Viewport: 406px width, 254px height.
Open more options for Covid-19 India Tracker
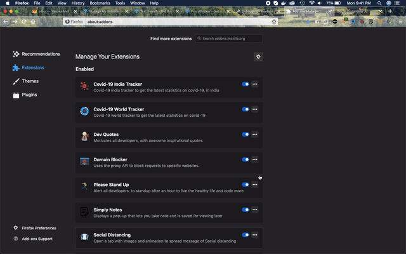click(x=255, y=84)
